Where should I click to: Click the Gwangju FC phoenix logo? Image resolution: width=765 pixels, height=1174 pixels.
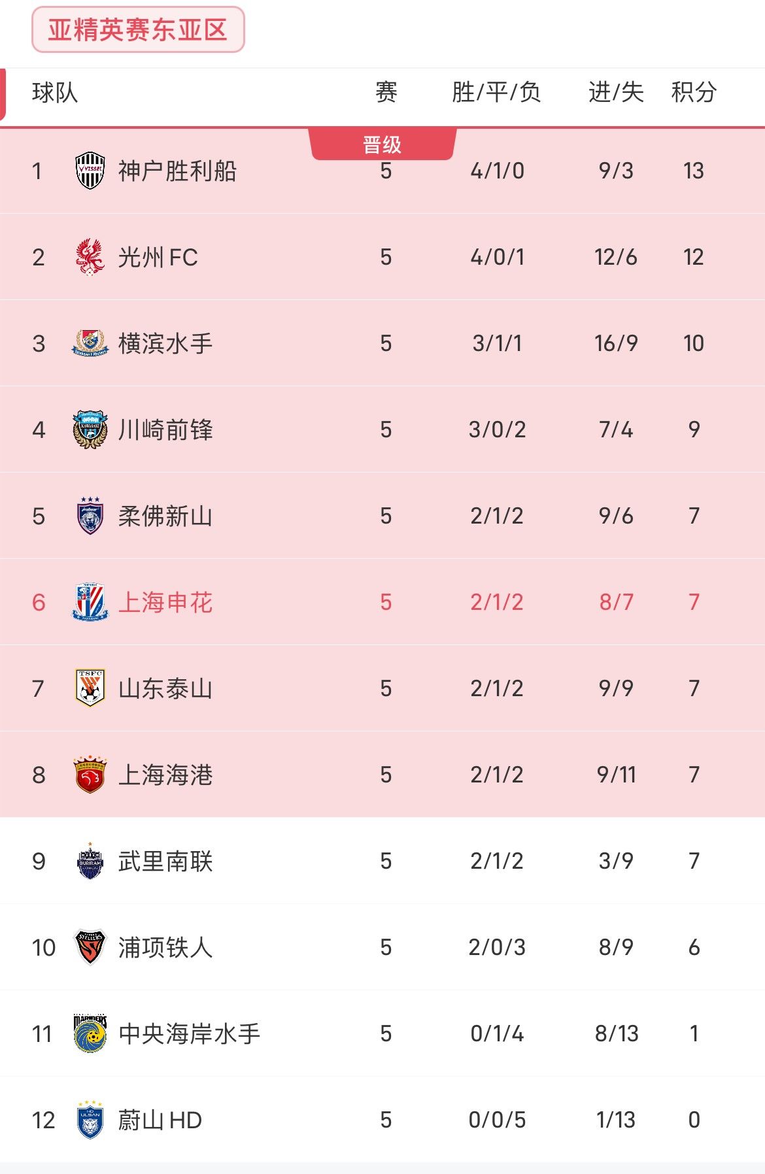[90, 257]
